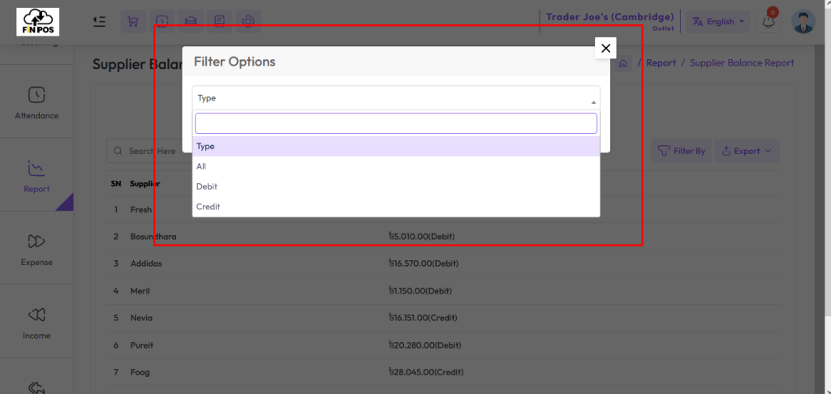
Task: Open the user avatar profile menu
Action: [803, 22]
